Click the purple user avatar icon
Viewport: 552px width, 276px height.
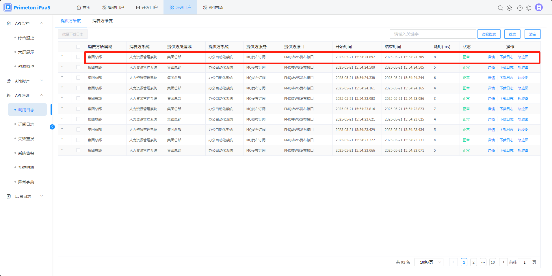pos(539,8)
